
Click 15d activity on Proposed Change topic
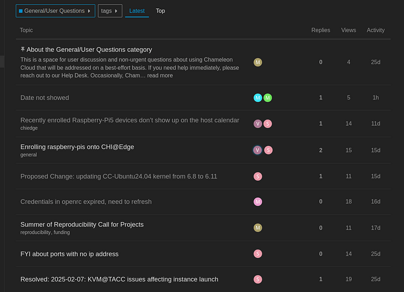click(x=376, y=176)
